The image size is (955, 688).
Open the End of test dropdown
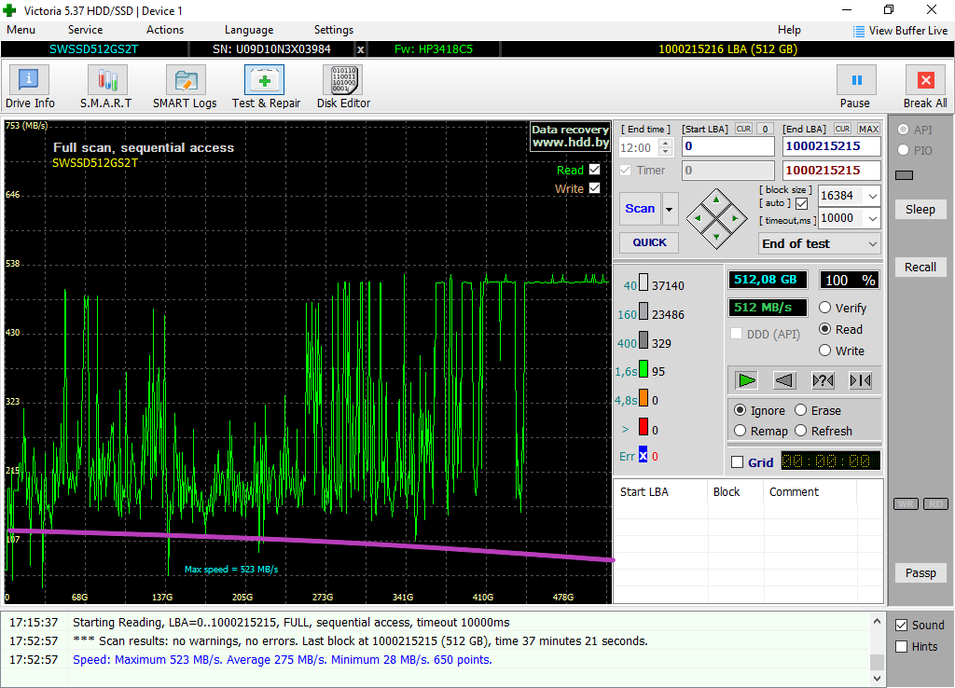tap(872, 243)
